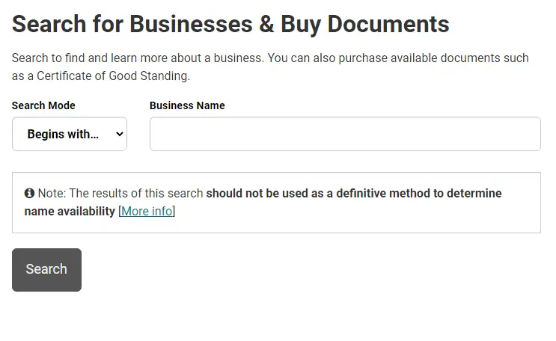
Task: Click the 'Certificate of Good Standing' phrase
Action: tap(112, 76)
